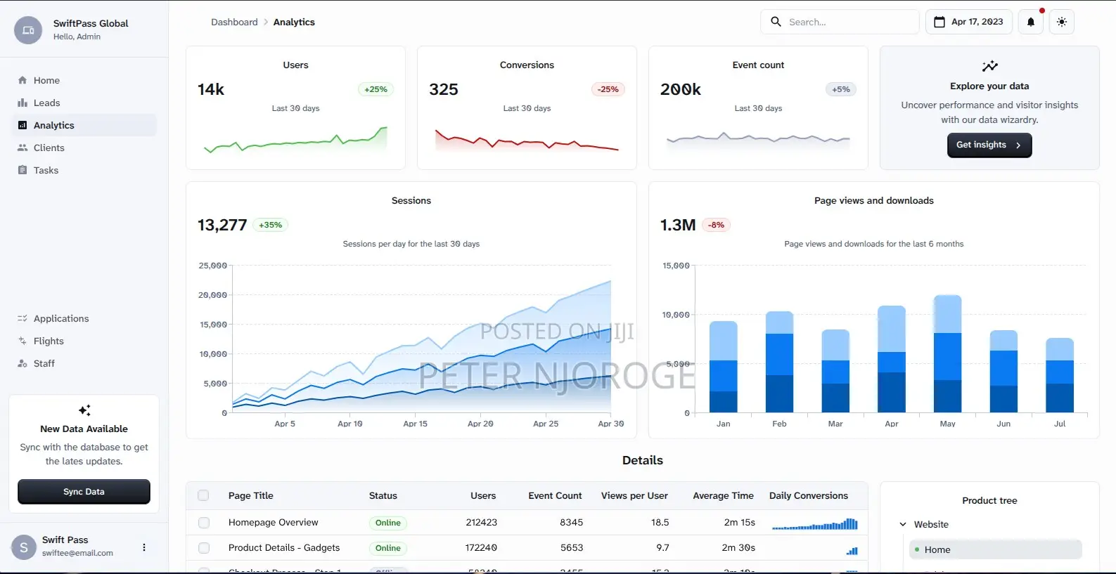
Task: Click the Flights plane icon in sidebar
Action: pos(23,341)
